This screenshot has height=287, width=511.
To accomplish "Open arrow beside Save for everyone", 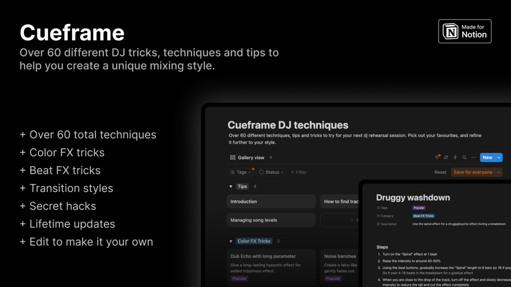I will (x=499, y=172).
